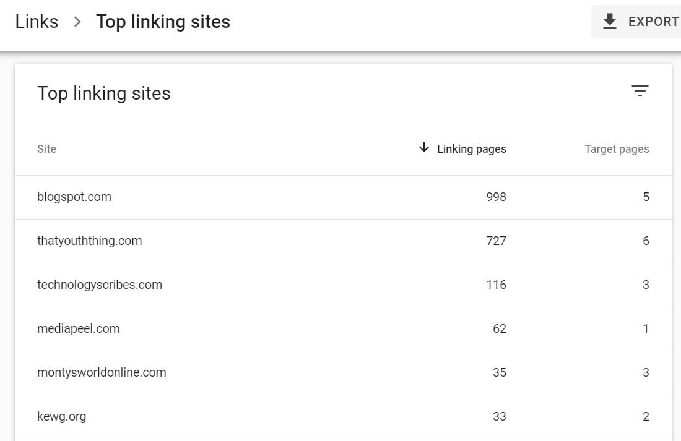Sort by Linking pages column header
The width and height of the screenshot is (681, 441).
pos(471,149)
